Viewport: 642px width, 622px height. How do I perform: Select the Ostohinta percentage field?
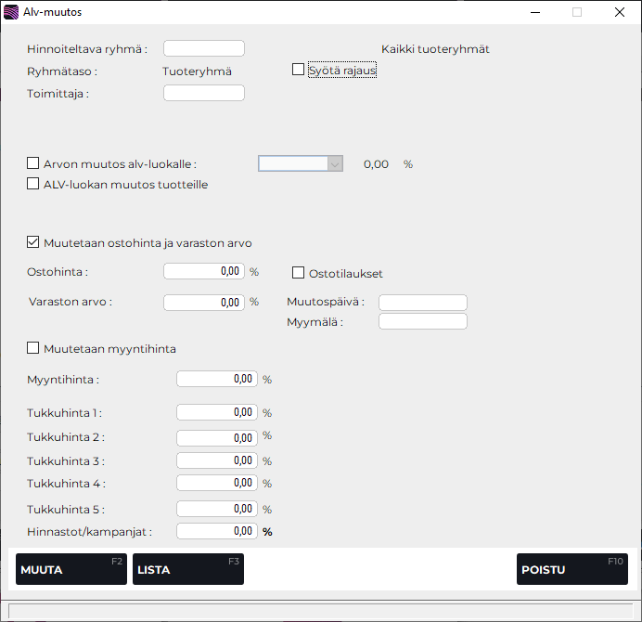203,272
